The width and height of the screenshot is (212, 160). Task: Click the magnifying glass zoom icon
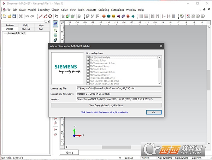(55, 30)
